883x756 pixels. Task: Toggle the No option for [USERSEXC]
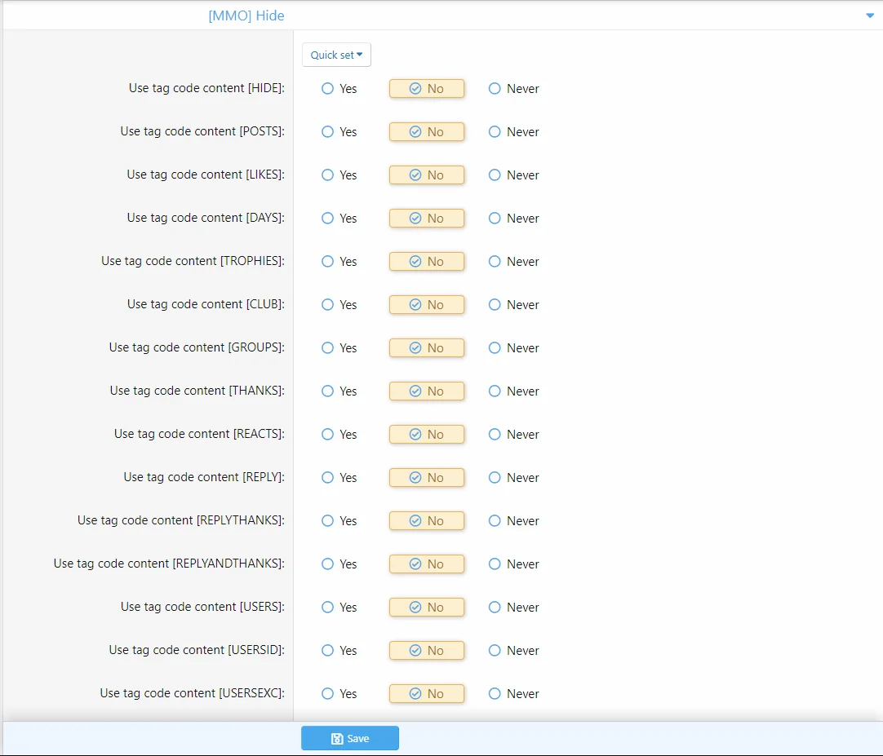427,693
